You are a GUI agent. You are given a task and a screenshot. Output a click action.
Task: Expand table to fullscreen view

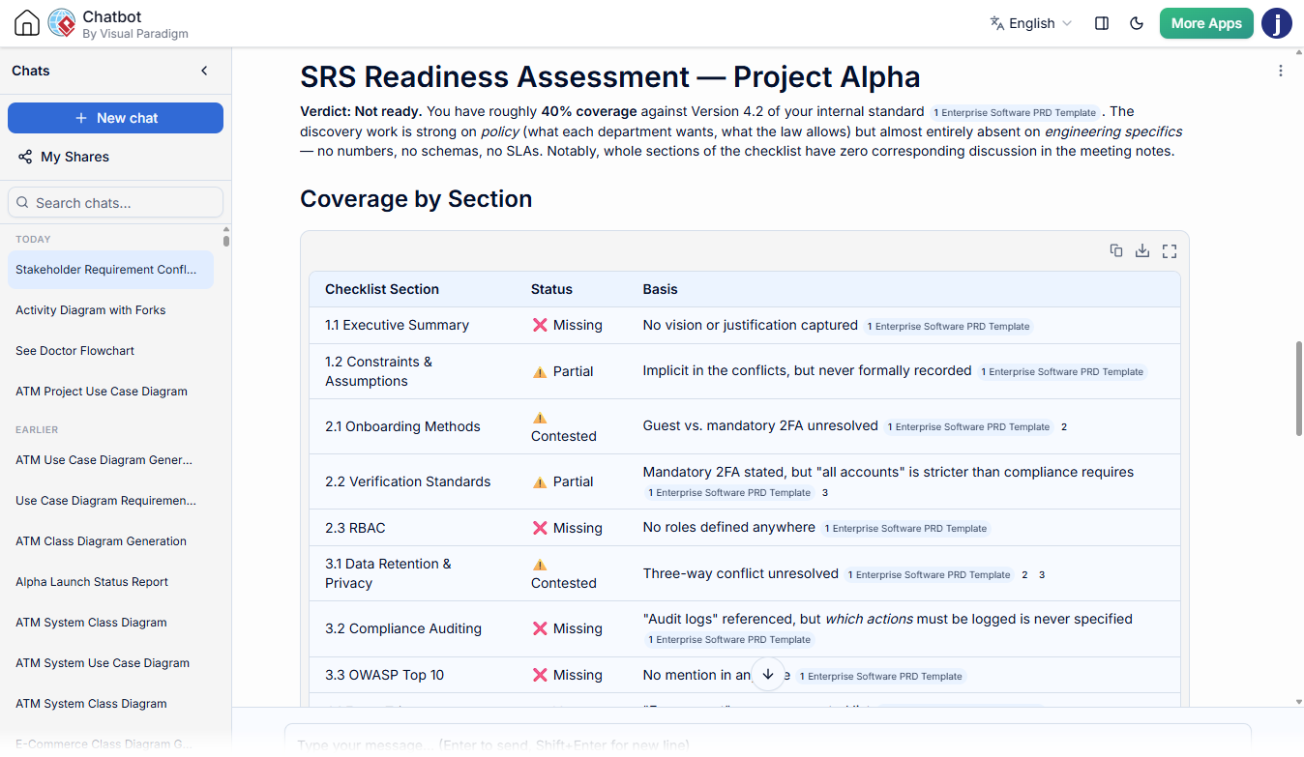(x=1170, y=250)
